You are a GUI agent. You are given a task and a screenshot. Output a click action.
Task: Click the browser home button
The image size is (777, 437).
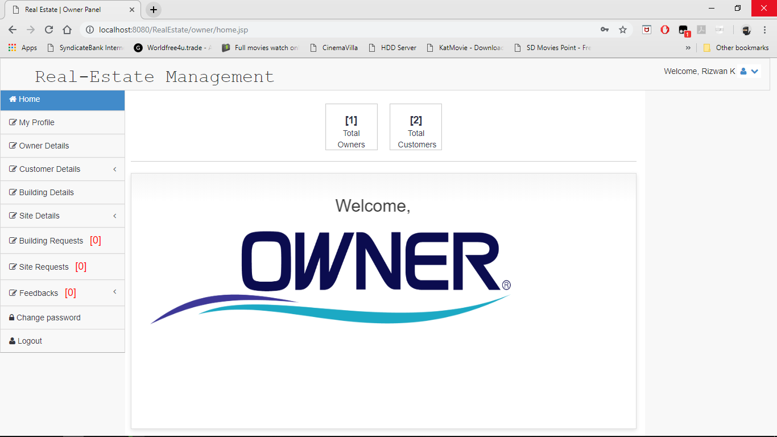click(x=67, y=30)
